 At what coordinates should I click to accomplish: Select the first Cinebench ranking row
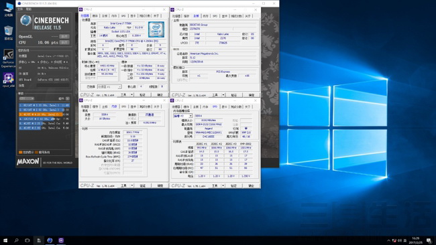pyautogui.click(x=44, y=105)
